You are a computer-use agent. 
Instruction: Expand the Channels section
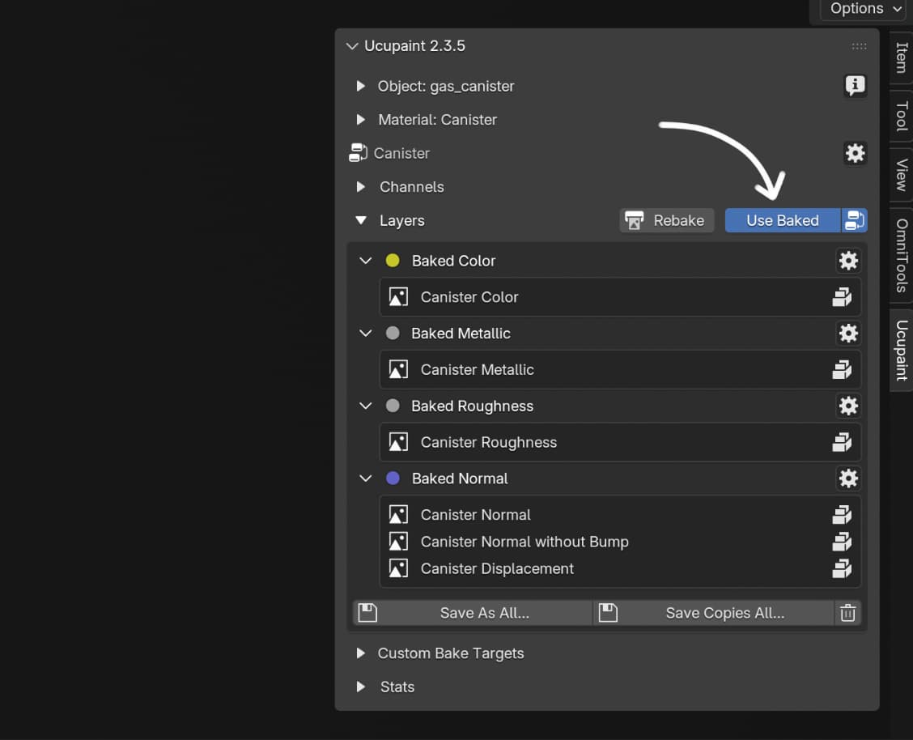tap(360, 187)
